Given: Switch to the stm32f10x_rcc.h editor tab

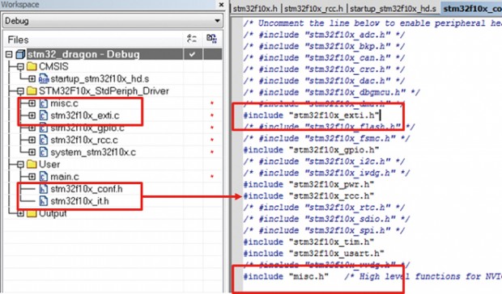Looking at the screenshot, I should click(313, 9).
